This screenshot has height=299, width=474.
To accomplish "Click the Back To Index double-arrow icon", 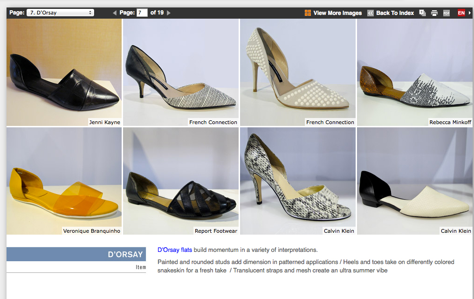I will (x=371, y=13).
